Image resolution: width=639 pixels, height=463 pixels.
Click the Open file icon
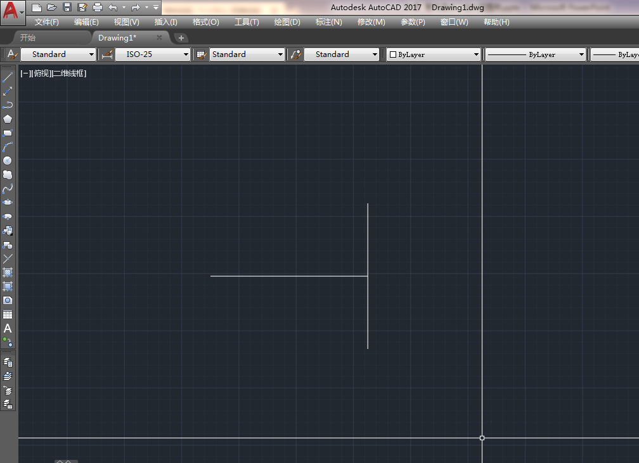point(52,8)
